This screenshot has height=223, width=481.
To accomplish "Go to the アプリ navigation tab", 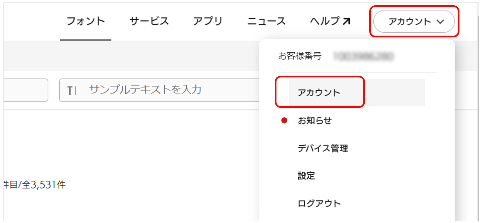I will [208, 22].
